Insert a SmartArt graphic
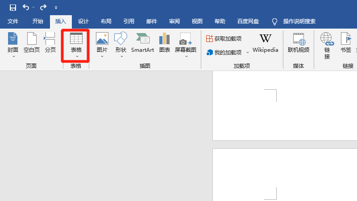This screenshot has height=201, width=357. 142,43
